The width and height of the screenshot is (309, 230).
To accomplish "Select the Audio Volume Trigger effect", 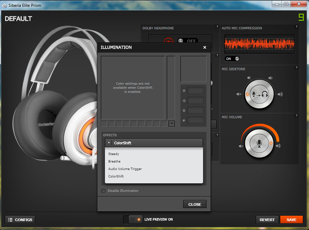I will tap(125, 169).
